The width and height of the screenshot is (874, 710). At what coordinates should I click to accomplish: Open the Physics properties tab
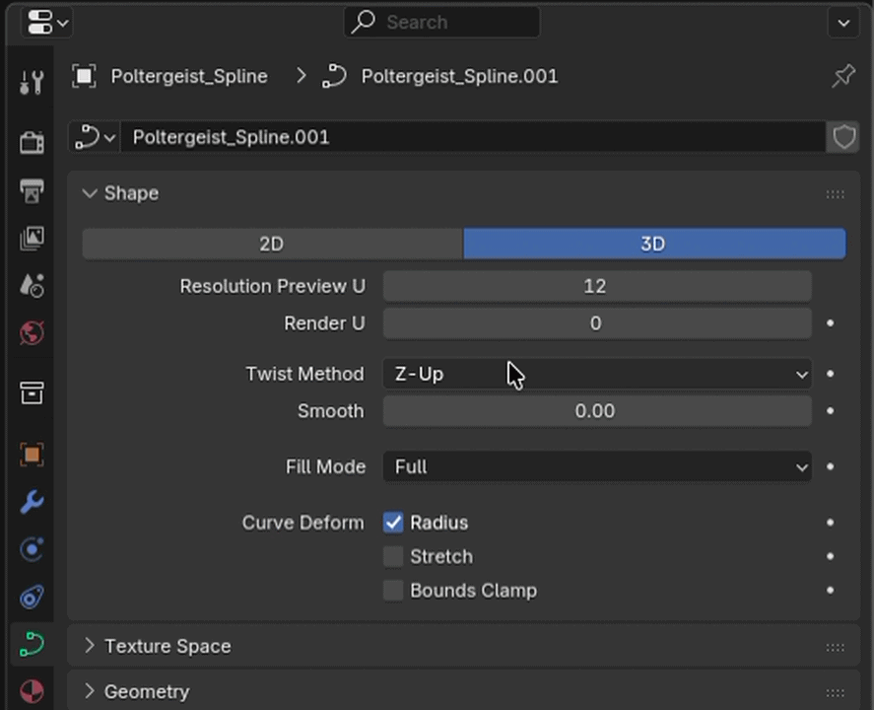click(32, 549)
